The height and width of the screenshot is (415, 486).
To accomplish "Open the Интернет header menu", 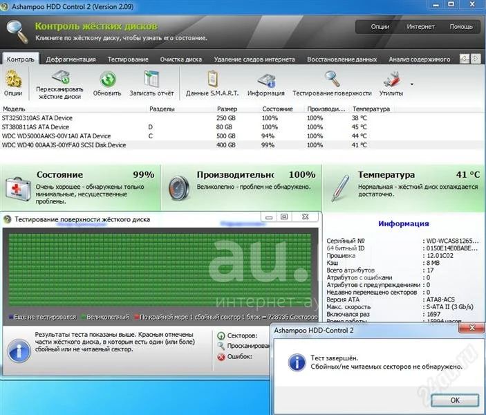I will [420, 27].
